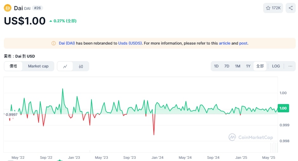
Task: Click the 0.999 y-axis value
Action: (284, 125)
